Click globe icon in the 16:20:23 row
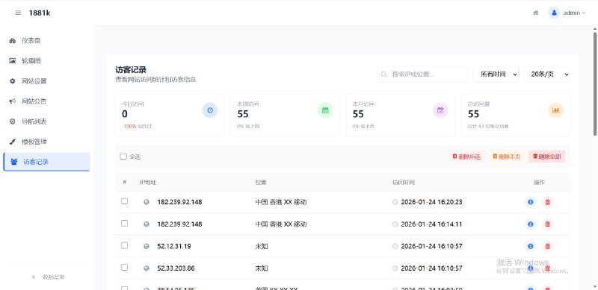Screen dimensions: 598x290 (146, 202)
